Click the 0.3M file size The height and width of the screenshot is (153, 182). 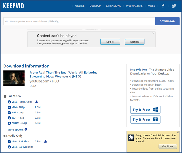[38, 118]
